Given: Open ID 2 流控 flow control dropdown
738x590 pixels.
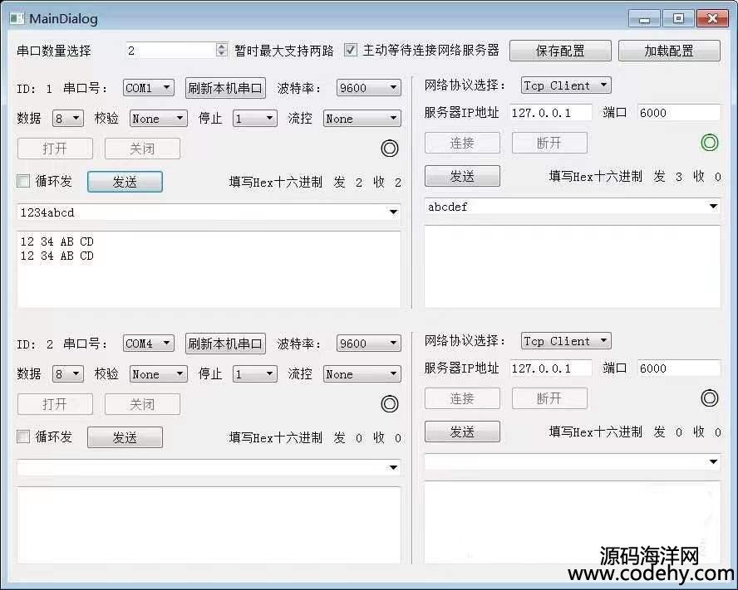Looking at the screenshot, I should (x=362, y=374).
